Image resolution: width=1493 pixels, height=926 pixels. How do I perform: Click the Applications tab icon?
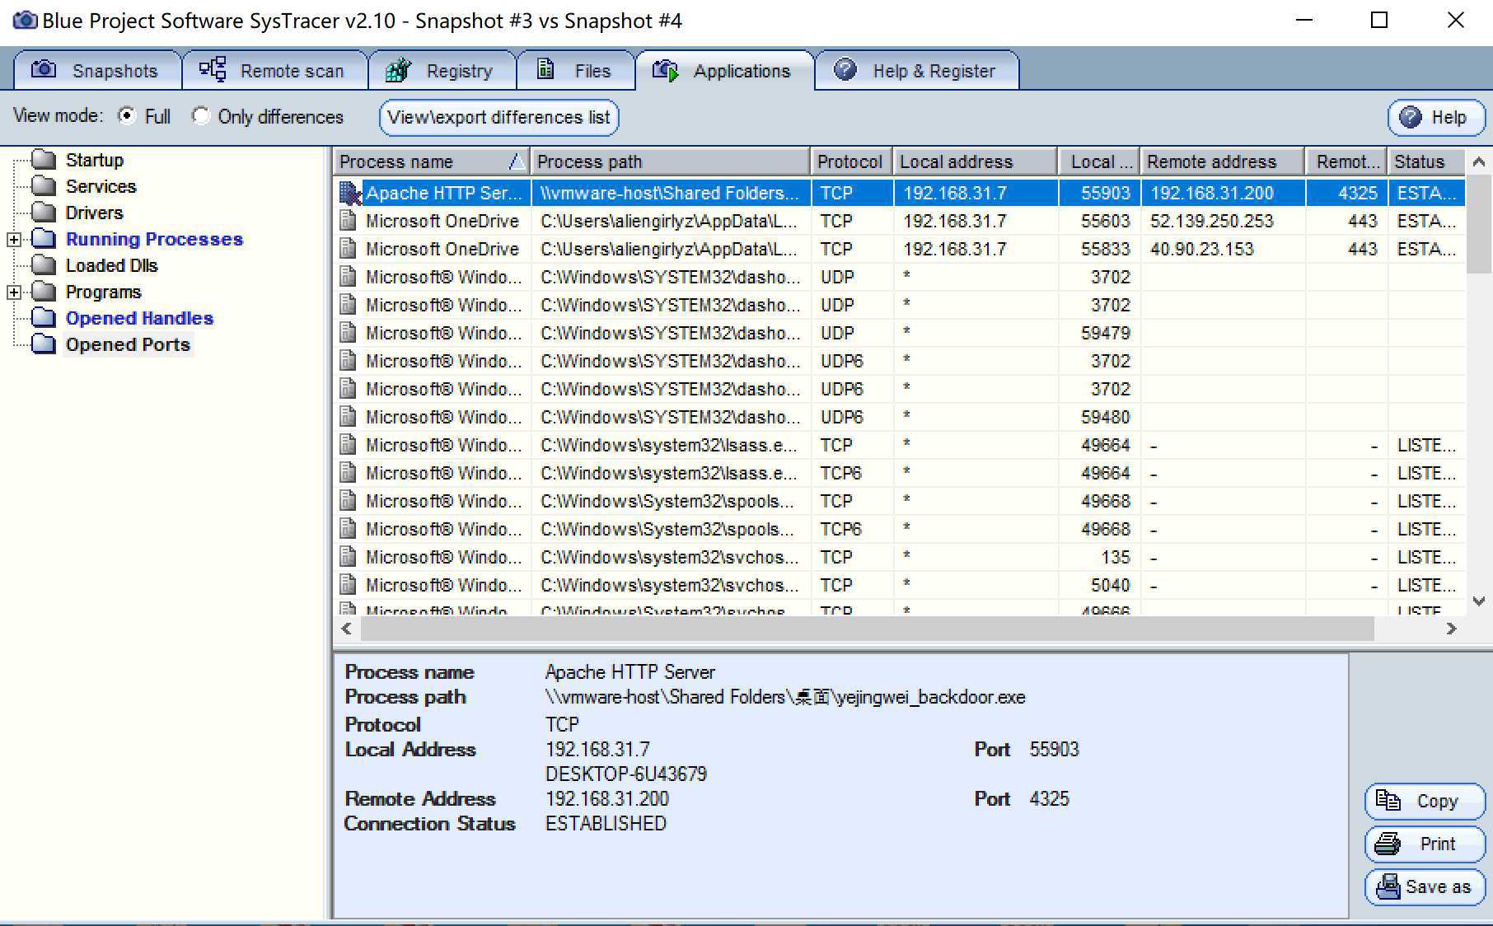click(666, 70)
